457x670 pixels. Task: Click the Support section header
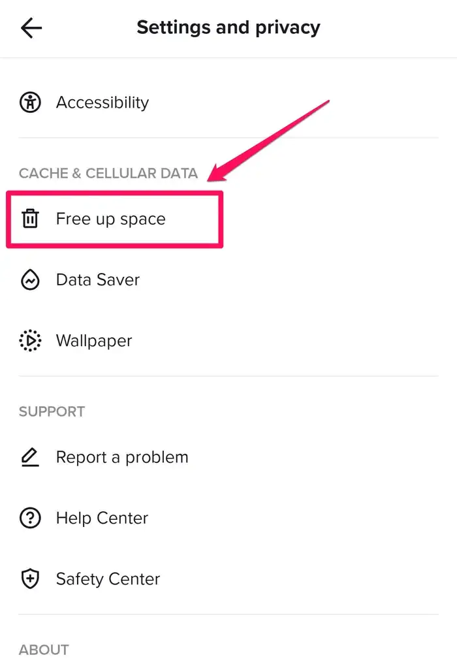(52, 411)
